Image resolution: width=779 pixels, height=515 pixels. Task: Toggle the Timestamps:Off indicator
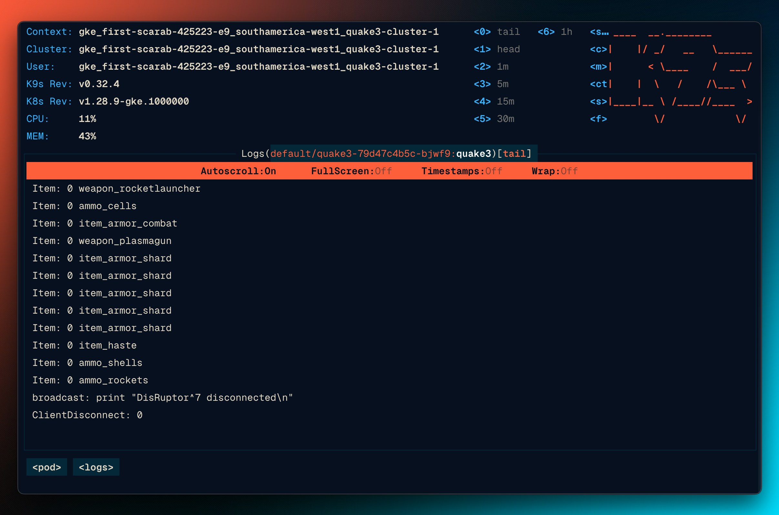click(462, 171)
